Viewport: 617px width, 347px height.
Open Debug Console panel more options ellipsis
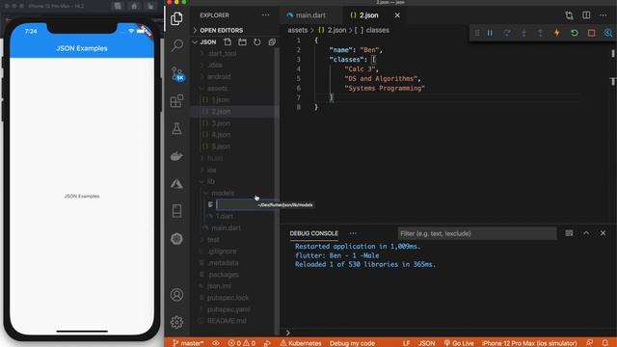click(353, 233)
